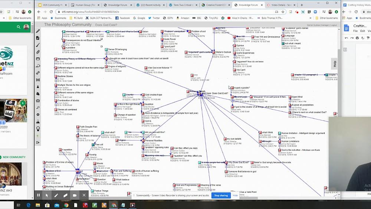Click the vertical Help tab on right edge
The height and width of the screenshot is (209, 371).
pyautogui.click(x=335, y=63)
